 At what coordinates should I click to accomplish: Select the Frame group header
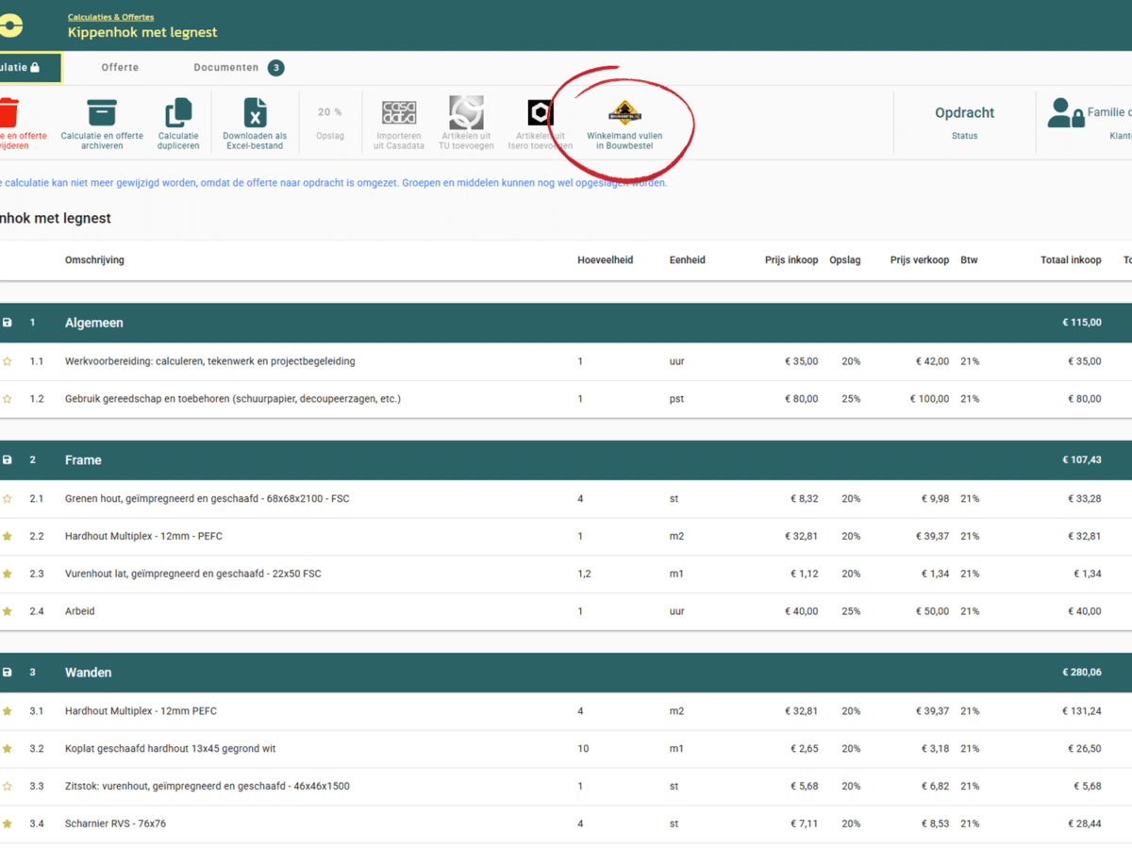(566, 460)
